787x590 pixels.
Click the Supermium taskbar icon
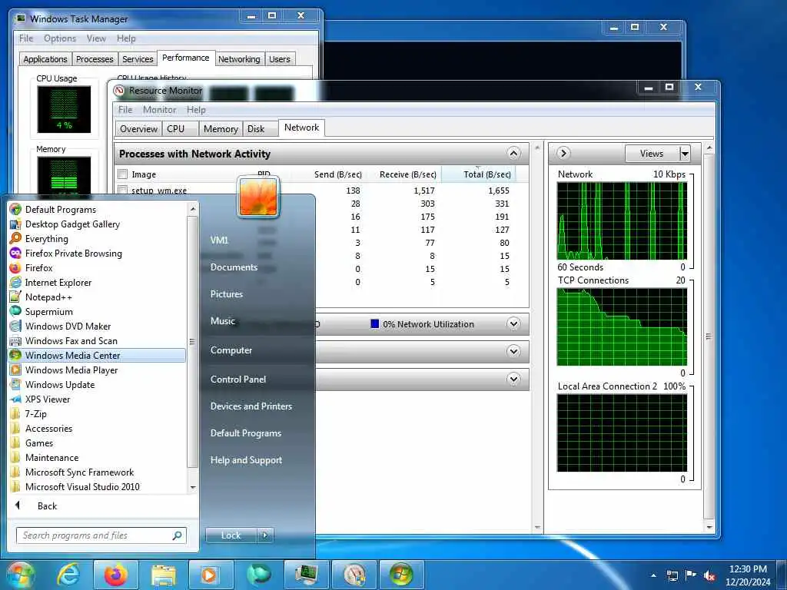(258, 575)
